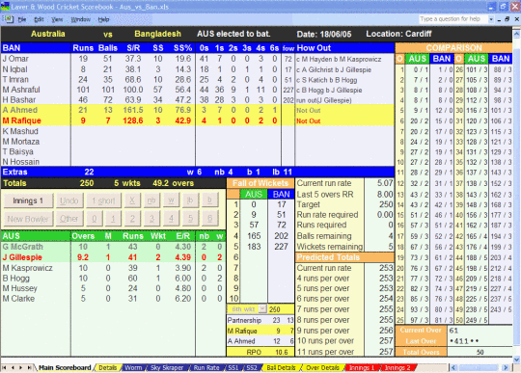Click the K Mashud batsman name
Viewport: 521px width, 373px height.
tap(20, 131)
